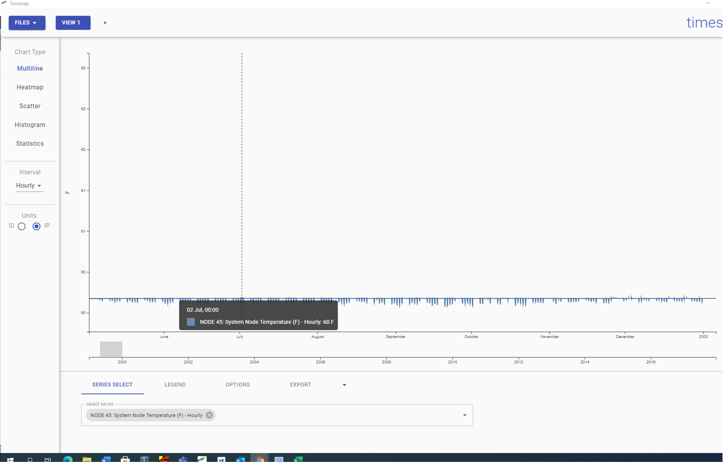Select the IP units radio button
723x464 pixels.
coord(36,226)
